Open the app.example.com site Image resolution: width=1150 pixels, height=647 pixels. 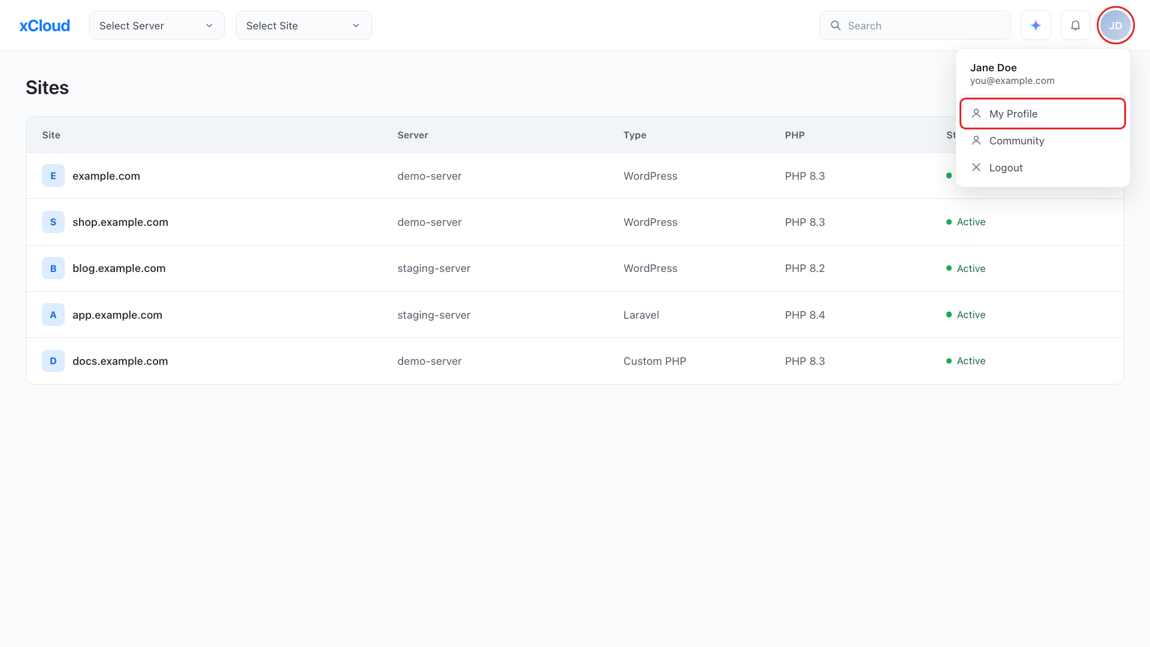pyautogui.click(x=117, y=315)
